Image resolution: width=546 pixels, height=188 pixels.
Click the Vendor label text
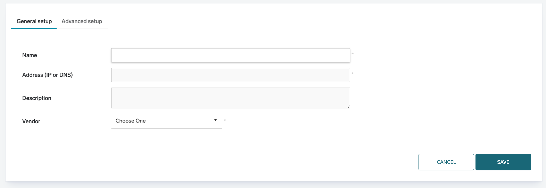click(x=31, y=122)
